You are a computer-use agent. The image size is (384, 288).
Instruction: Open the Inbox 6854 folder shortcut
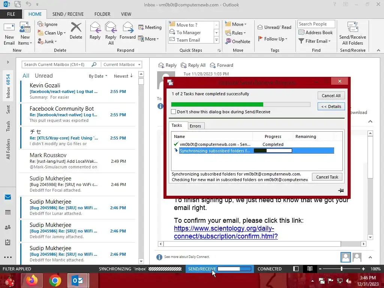(8, 86)
